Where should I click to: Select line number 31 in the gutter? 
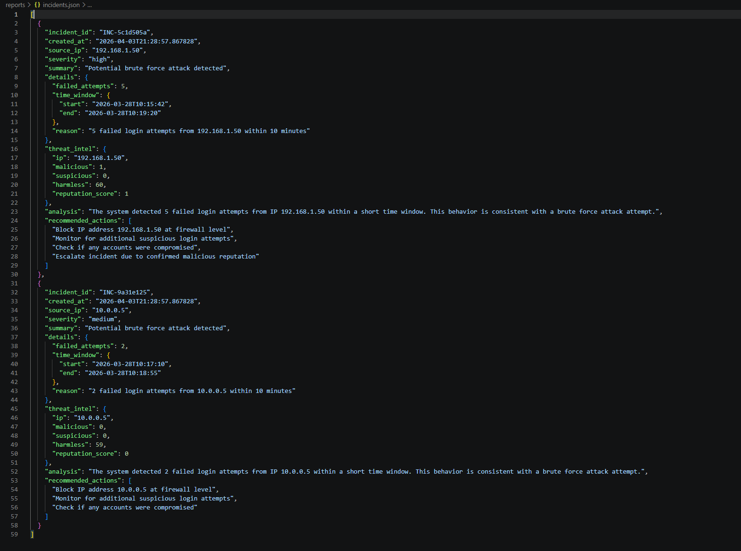point(14,283)
